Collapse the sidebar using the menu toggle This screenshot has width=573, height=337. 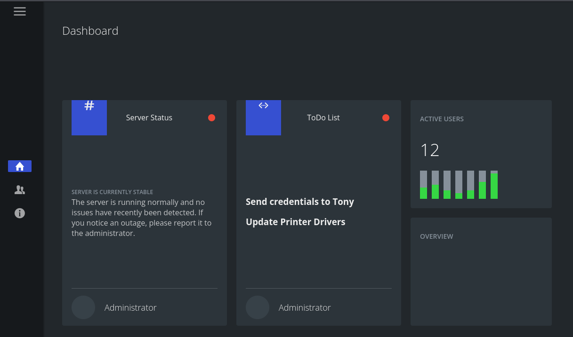[x=20, y=11]
